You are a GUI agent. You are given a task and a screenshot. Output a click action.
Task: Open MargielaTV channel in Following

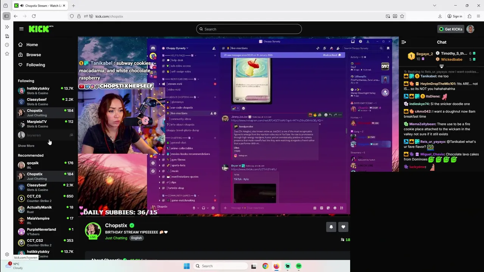45,124
